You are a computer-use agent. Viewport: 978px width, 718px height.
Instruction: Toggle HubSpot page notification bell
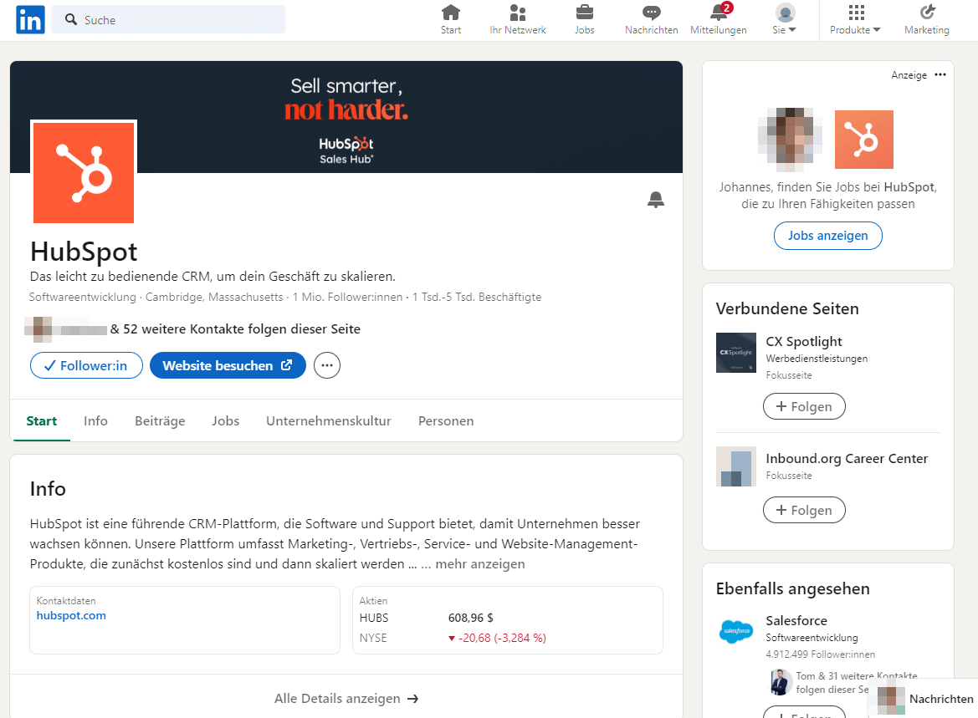click(x=656, y=200)
